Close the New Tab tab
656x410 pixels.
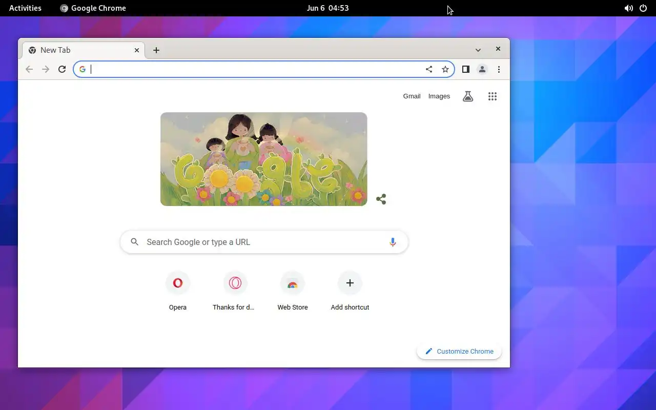(x=137, y=50)
